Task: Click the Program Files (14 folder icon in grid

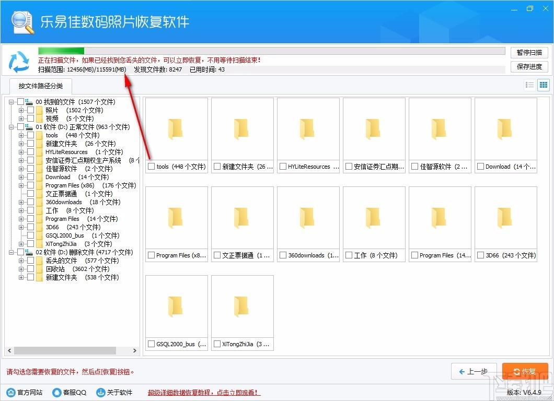Action: point(440,217)
